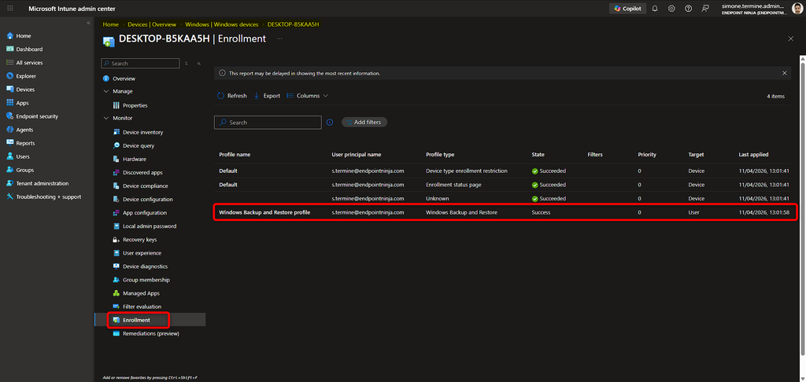Go to the Home breadcrumb link
This screenshot has height=382, width=806.
[x=110, y=24]
